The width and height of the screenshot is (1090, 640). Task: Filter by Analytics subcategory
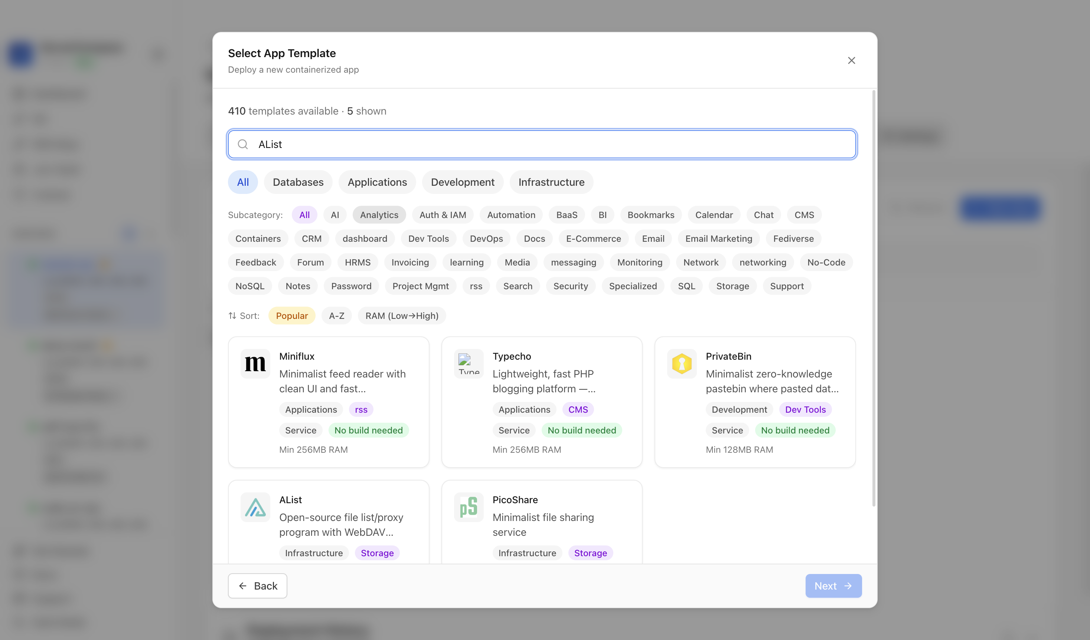click(379, 215)
